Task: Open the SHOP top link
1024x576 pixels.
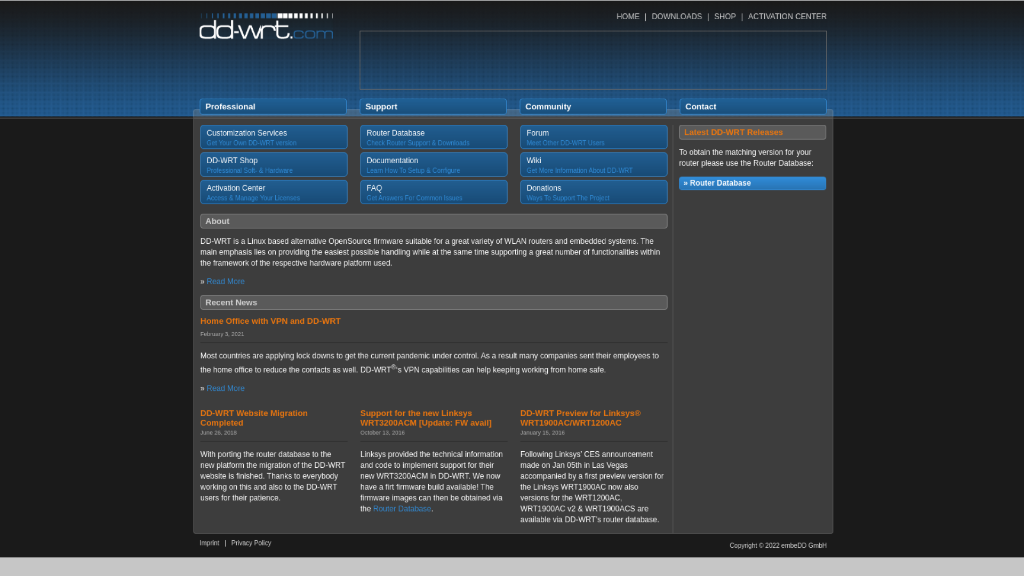Action: click(724, 17)
